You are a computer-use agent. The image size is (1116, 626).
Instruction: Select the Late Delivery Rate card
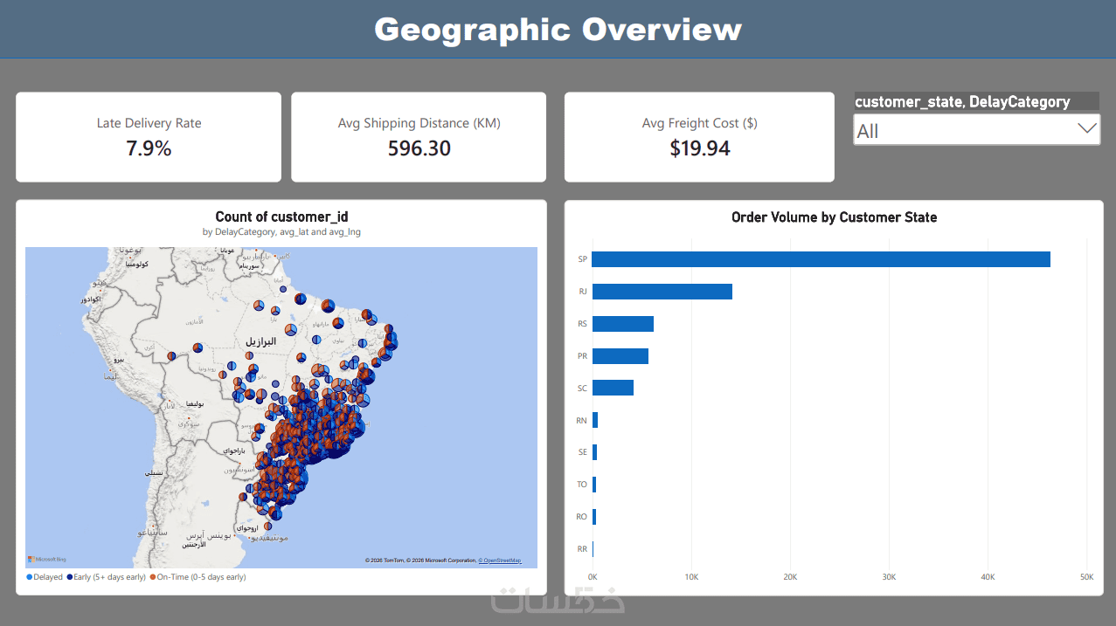149,137
